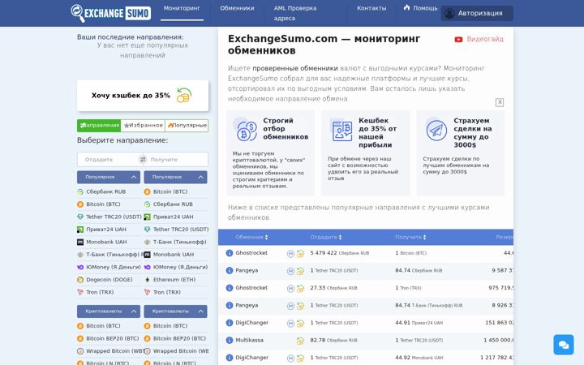Click the user avatar icon in Авторизация
Image resolution: width=584 pixels, height=365 pixels.
click(449, 14)
